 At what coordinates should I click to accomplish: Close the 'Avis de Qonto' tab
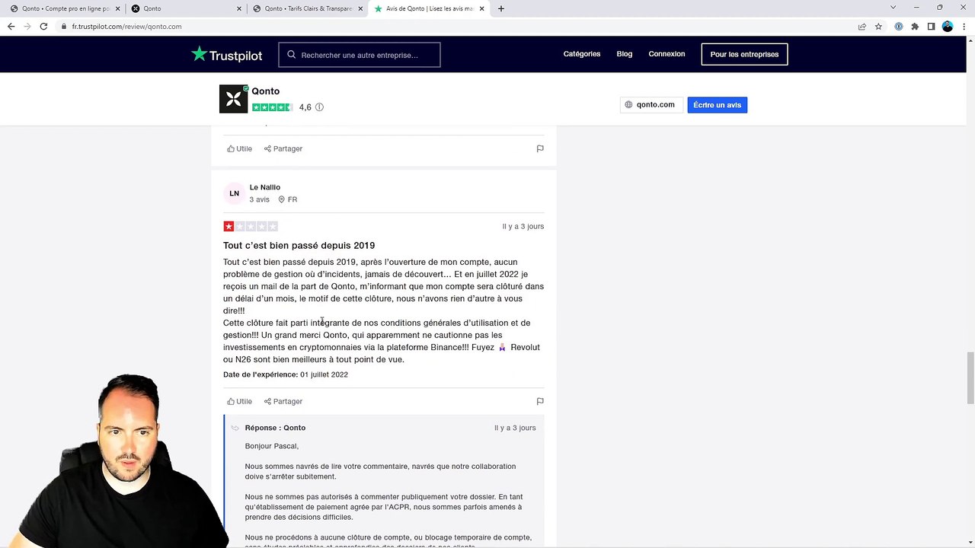(481, 8)
